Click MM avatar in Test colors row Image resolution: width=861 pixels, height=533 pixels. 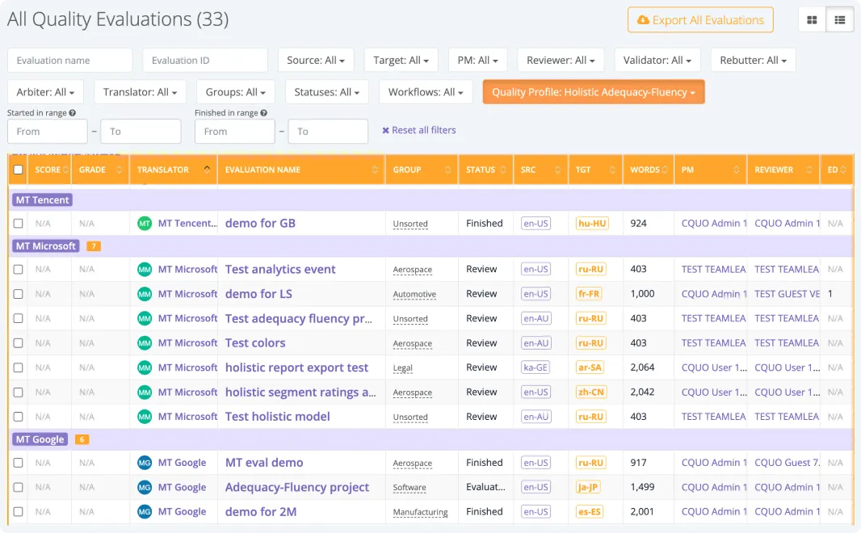click(145, 343)
